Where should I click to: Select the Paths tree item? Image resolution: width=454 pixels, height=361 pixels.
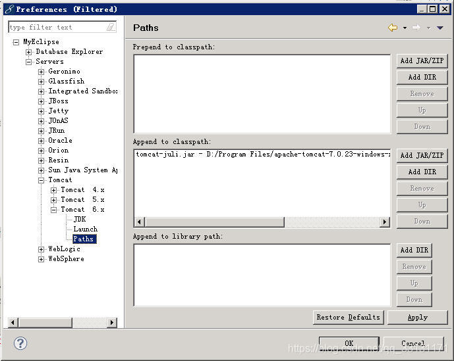pyautogui.click(x=84, y=239)
